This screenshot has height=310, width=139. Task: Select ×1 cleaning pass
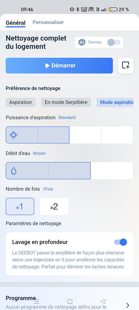20,207
